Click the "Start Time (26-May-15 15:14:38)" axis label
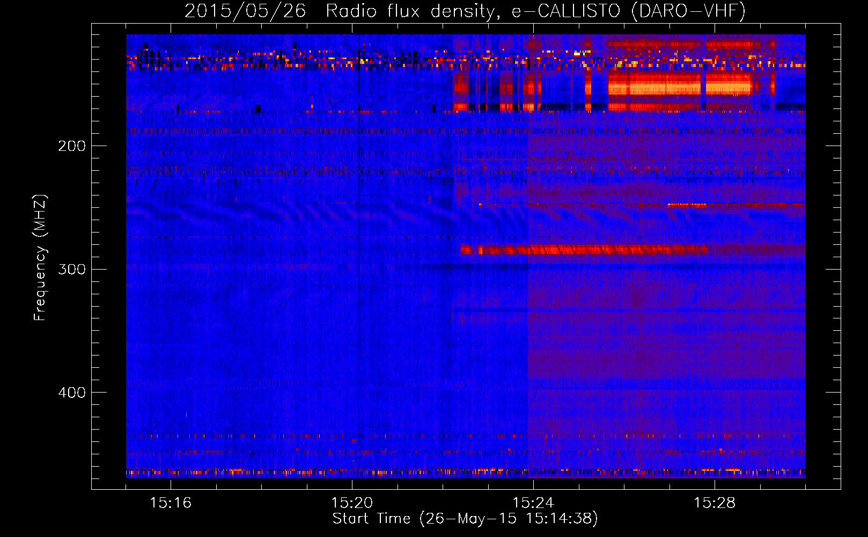Image resolution: width=868 pixels, height=537 pixels. pos(465,519)
